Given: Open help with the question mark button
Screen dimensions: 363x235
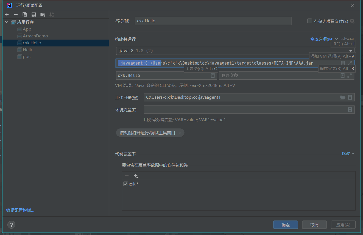Looking at the screenshot, I should point(11,225).
